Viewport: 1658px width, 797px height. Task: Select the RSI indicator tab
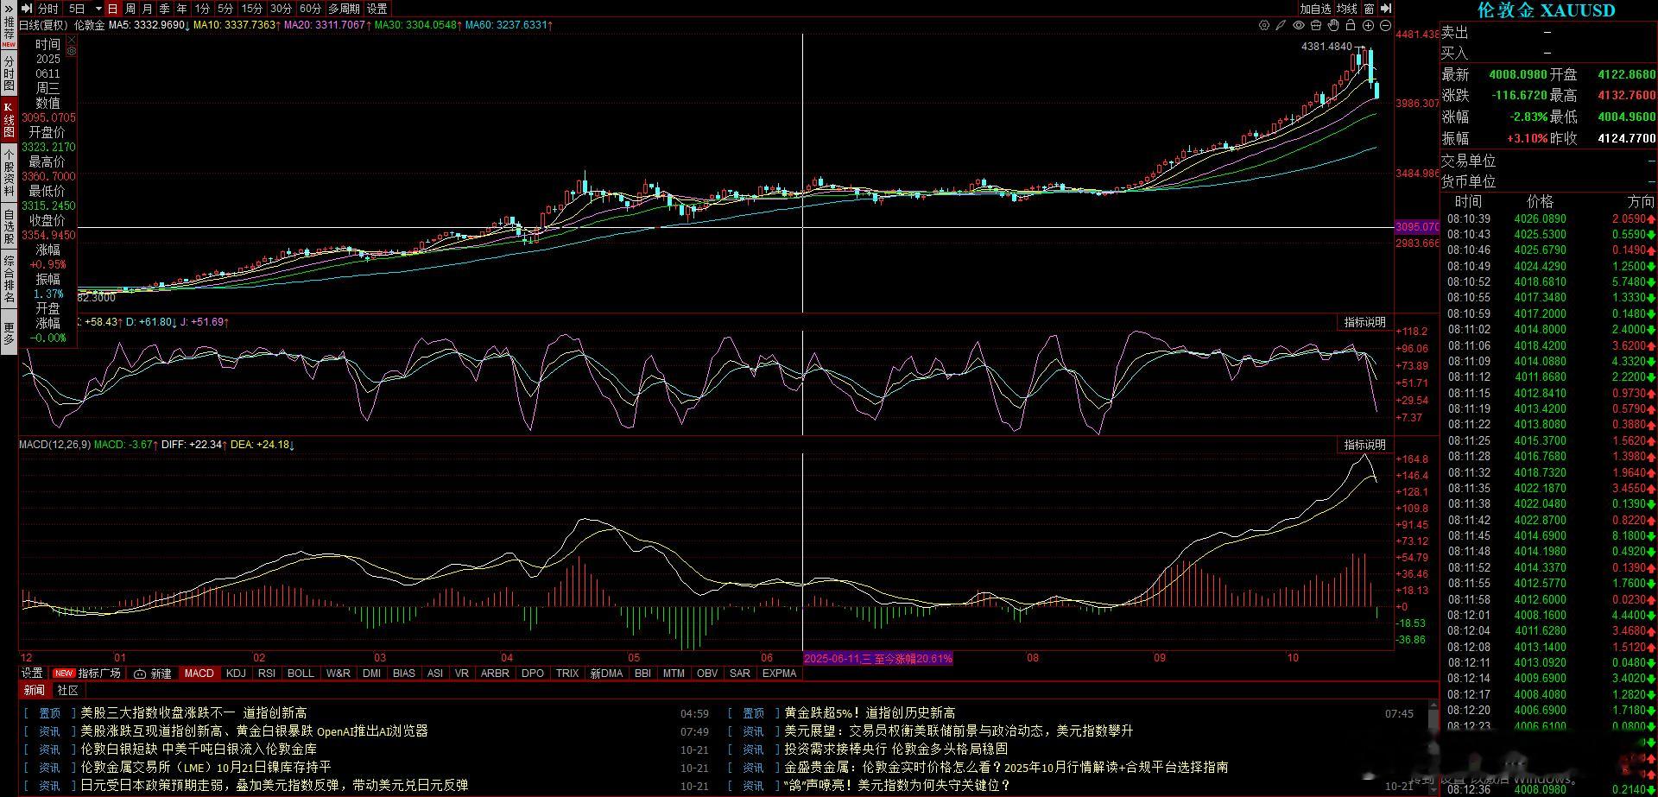[x=267, y=674]
